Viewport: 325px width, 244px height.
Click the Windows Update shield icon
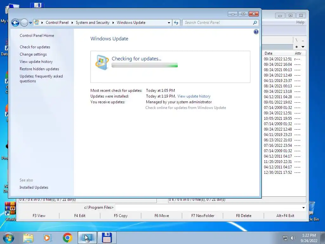pos(102,62)
